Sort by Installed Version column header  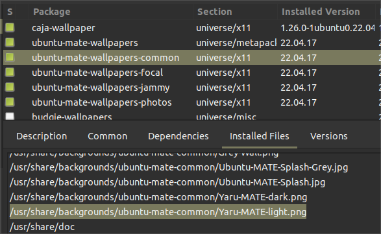tap(326, 12)
